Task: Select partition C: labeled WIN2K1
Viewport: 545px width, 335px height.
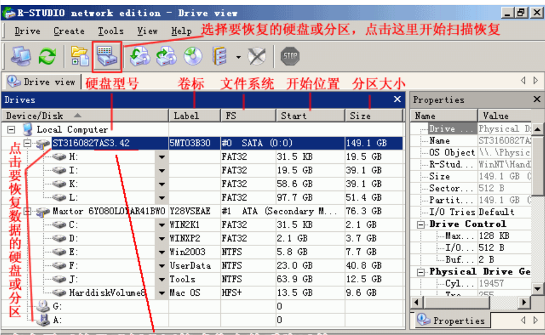Action: tap(202, 224)
